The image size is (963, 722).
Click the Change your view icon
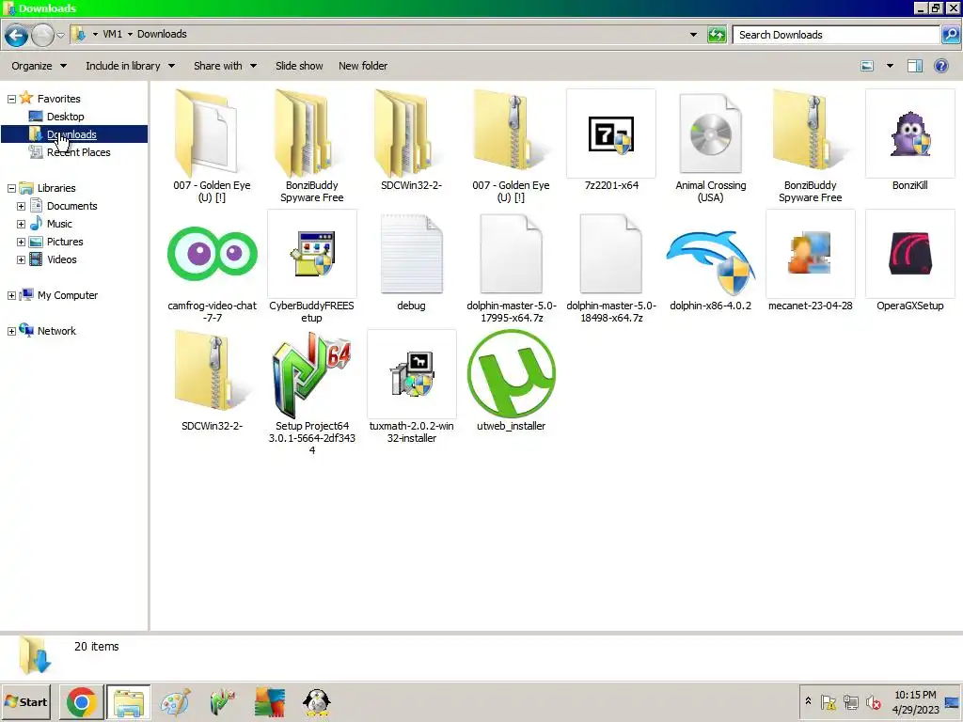[x=867, y=66]
